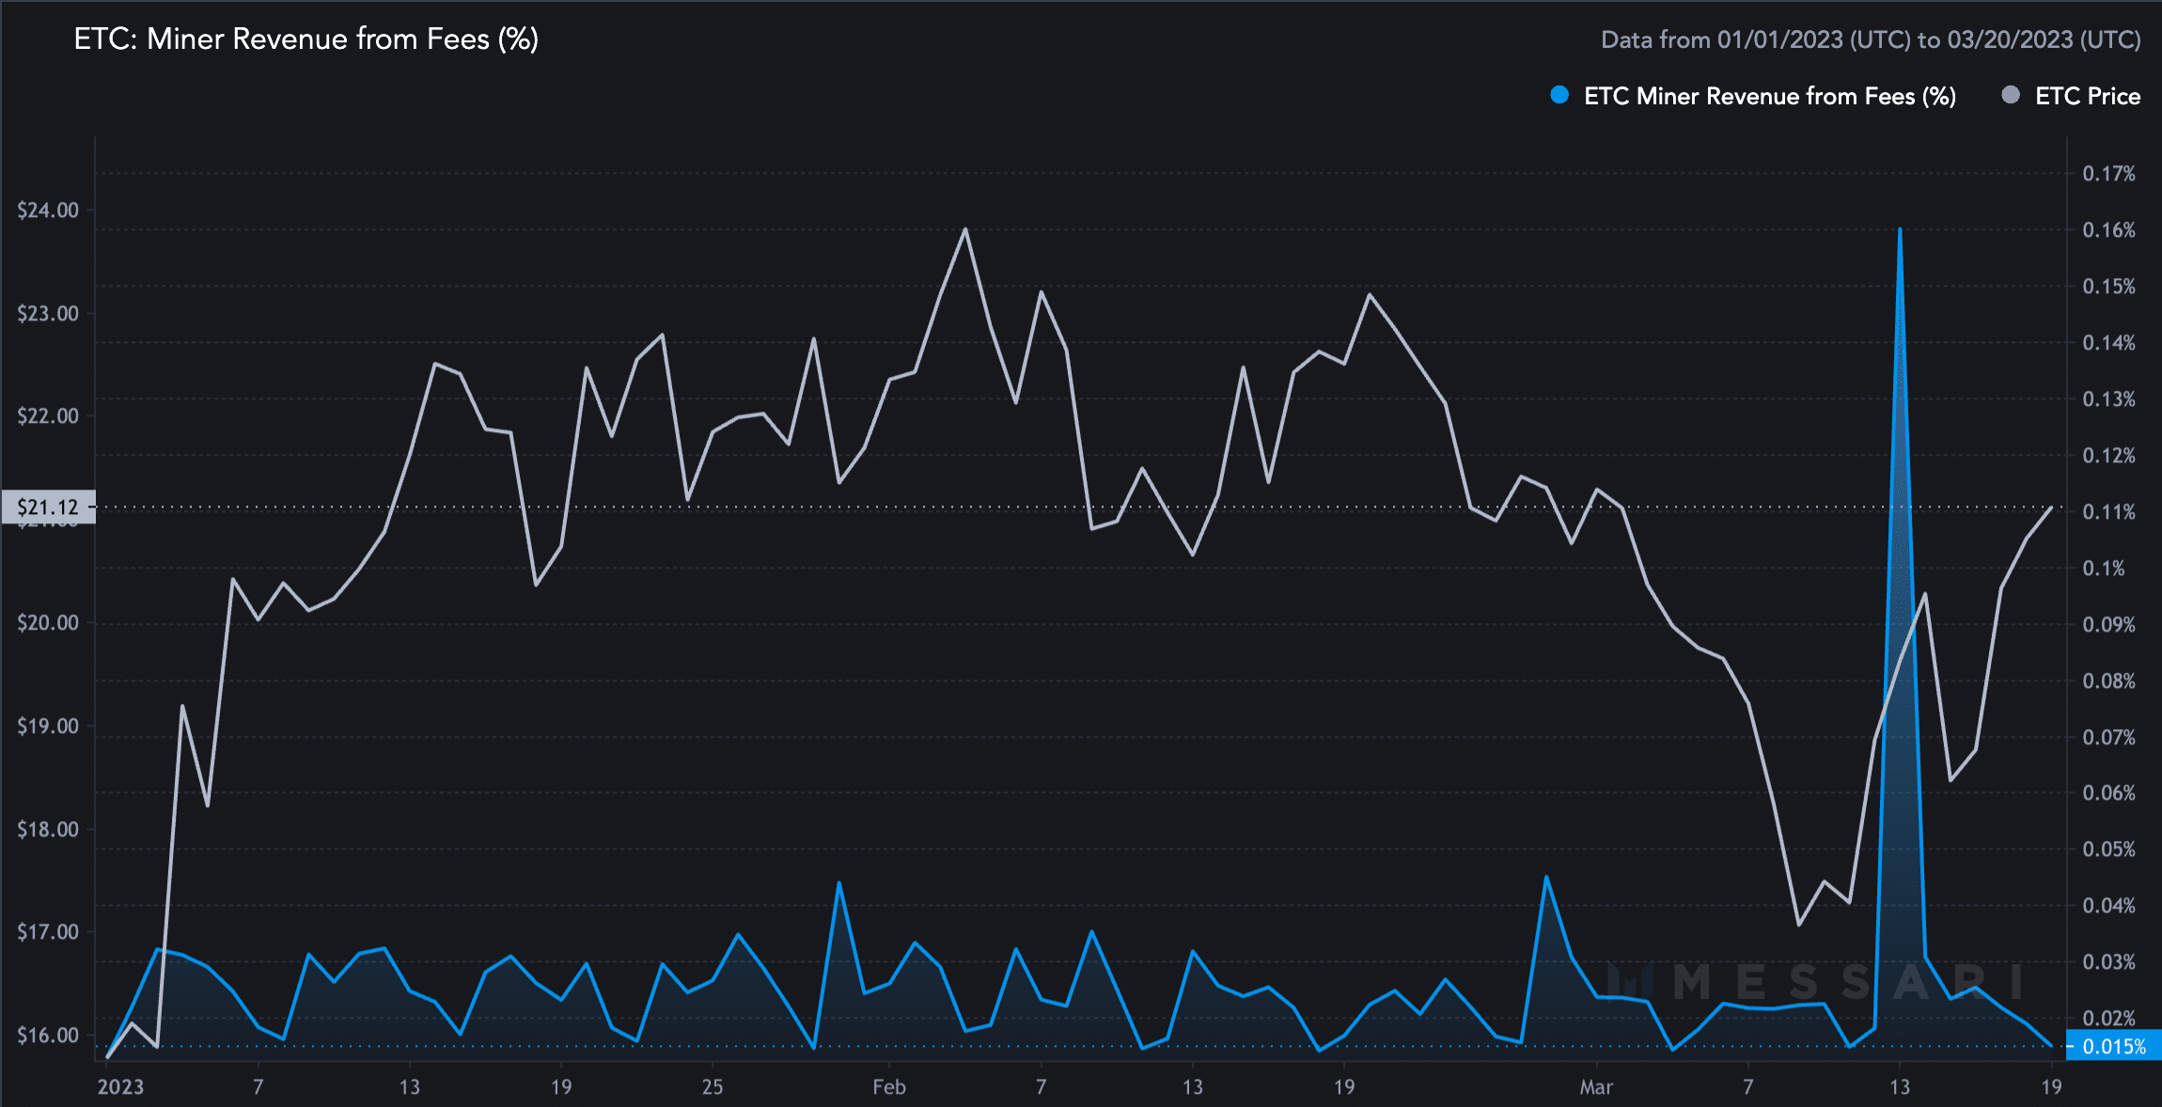Viewport: 2162px width, 1107px height.
Task: Click the ETC Price line at its $23.84 peak
Action: pos(964,228)
